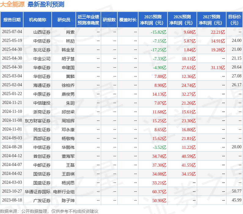This screenshot has width=243, height=214.
Task: Click the 大全能源 title text
Action: click(x=12, y=4)
